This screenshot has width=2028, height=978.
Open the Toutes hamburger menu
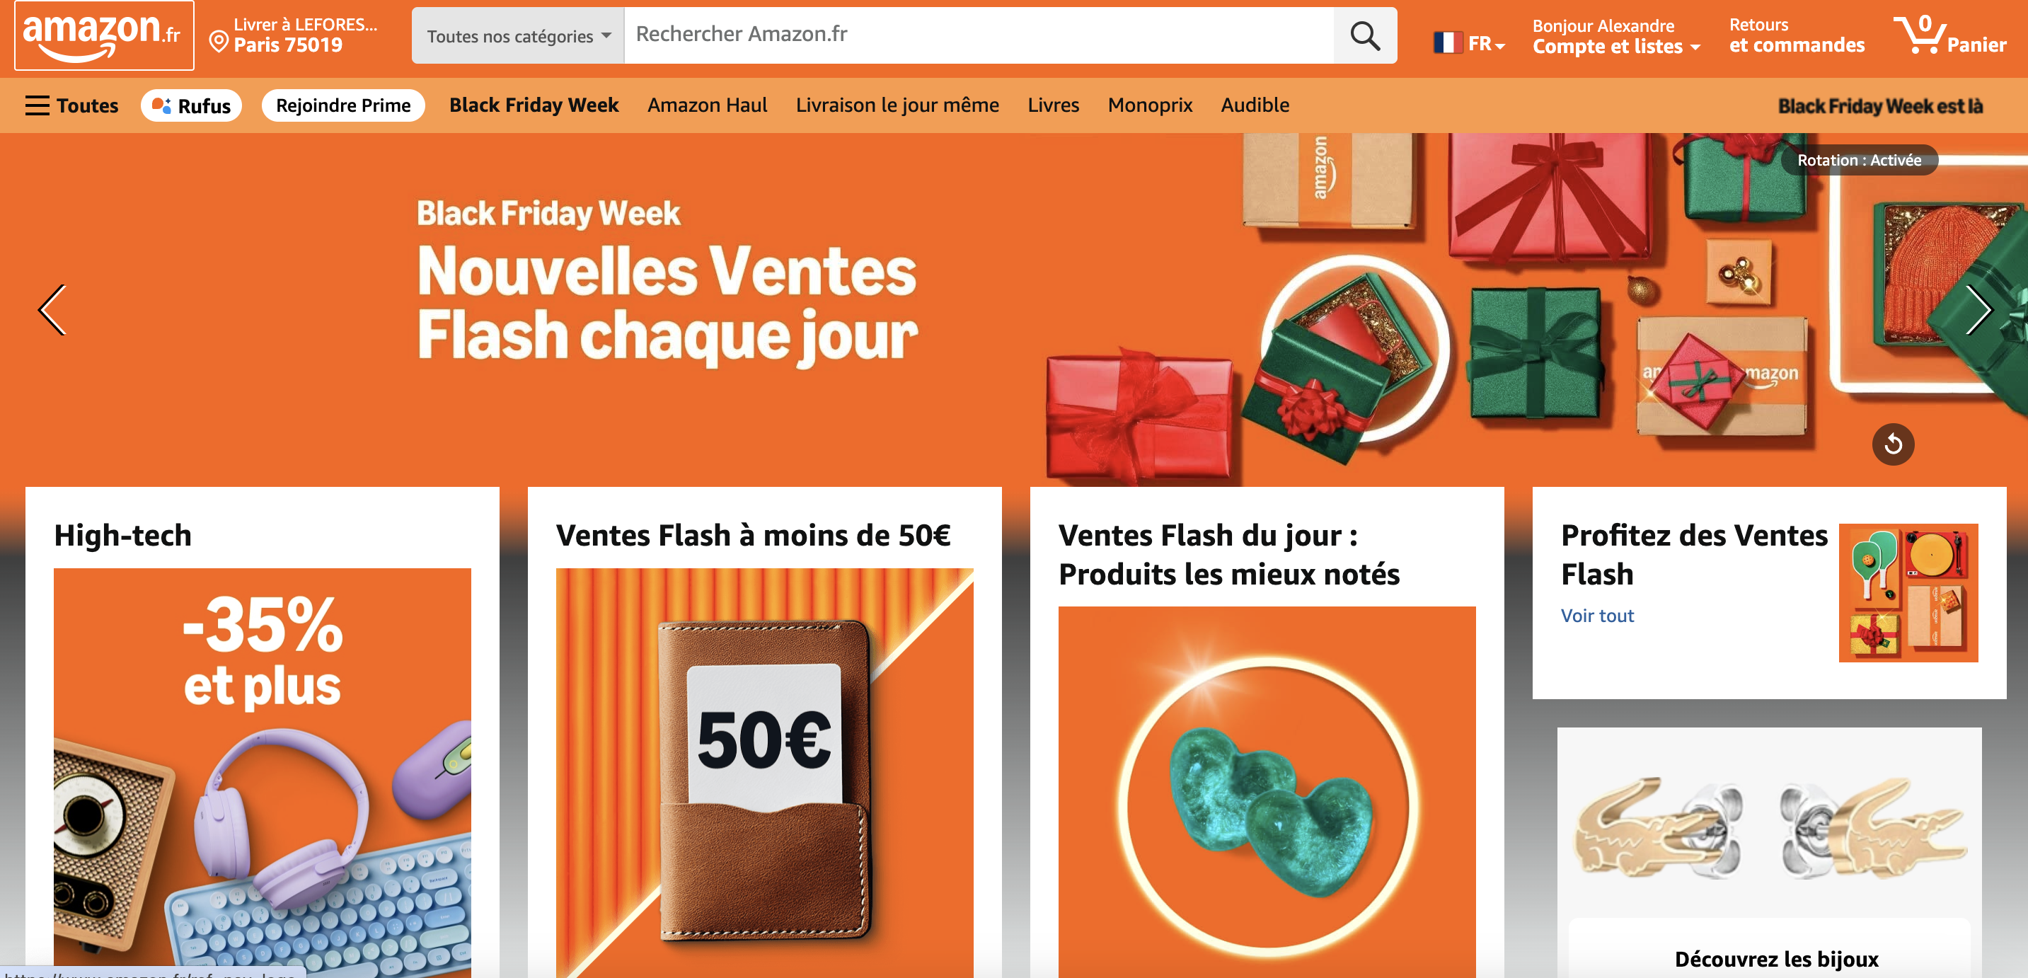71,105
